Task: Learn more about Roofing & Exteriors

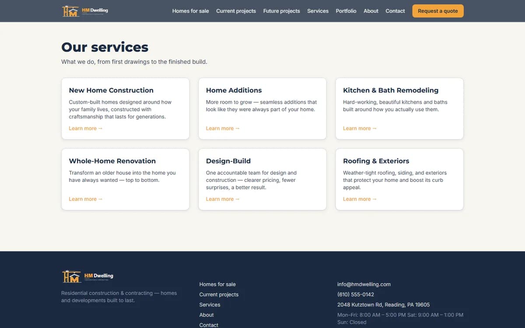Action: click(360, 199)
